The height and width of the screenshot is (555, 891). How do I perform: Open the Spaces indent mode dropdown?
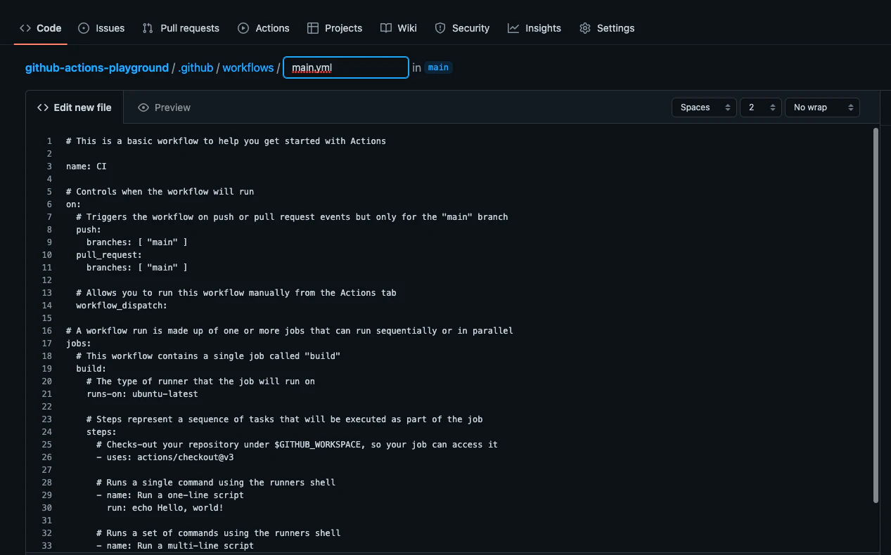point(704,107)
